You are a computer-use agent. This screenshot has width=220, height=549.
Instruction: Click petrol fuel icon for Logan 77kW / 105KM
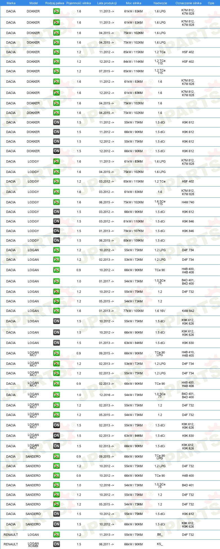57,311
